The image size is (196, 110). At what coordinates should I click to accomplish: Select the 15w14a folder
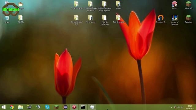pos(21,19)
